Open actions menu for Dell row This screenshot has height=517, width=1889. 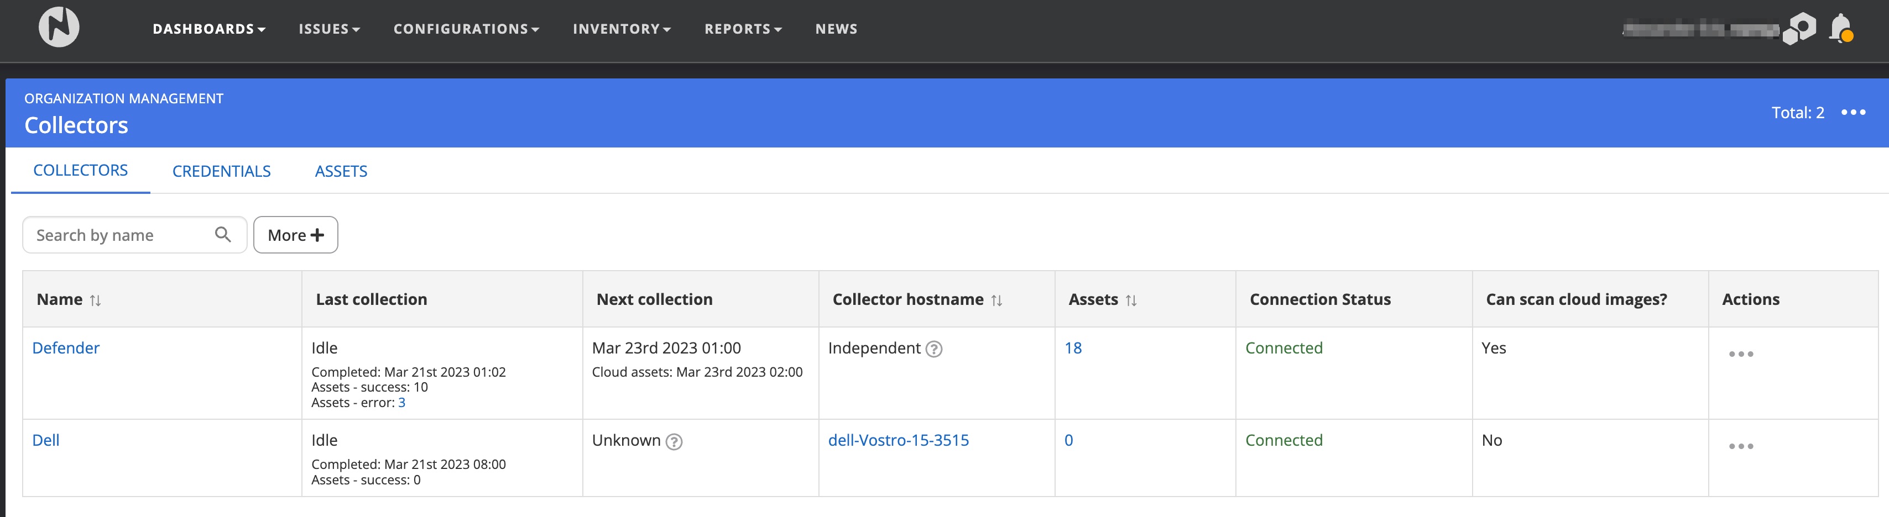pos(1740,447)
